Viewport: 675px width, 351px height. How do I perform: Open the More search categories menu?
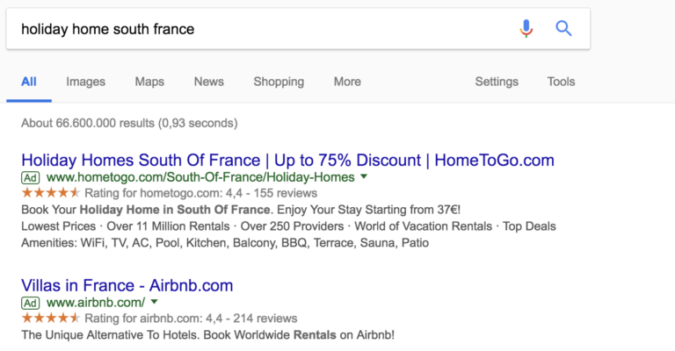coord(347,82)
